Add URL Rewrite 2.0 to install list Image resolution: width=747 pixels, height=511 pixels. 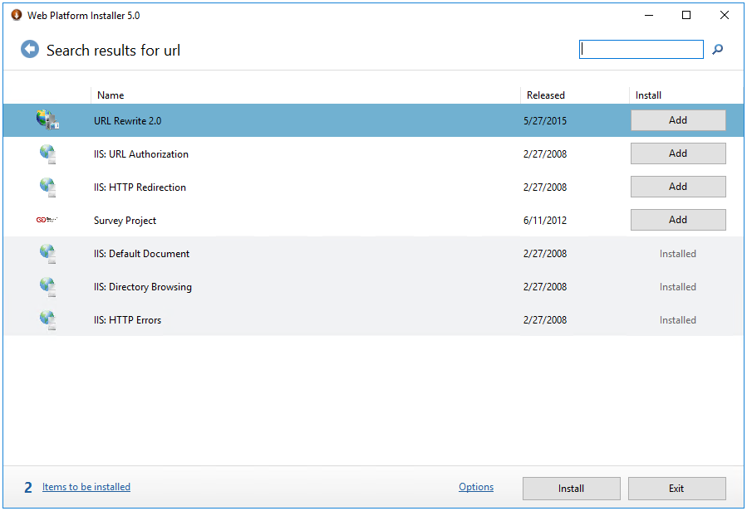coord(678,120)
